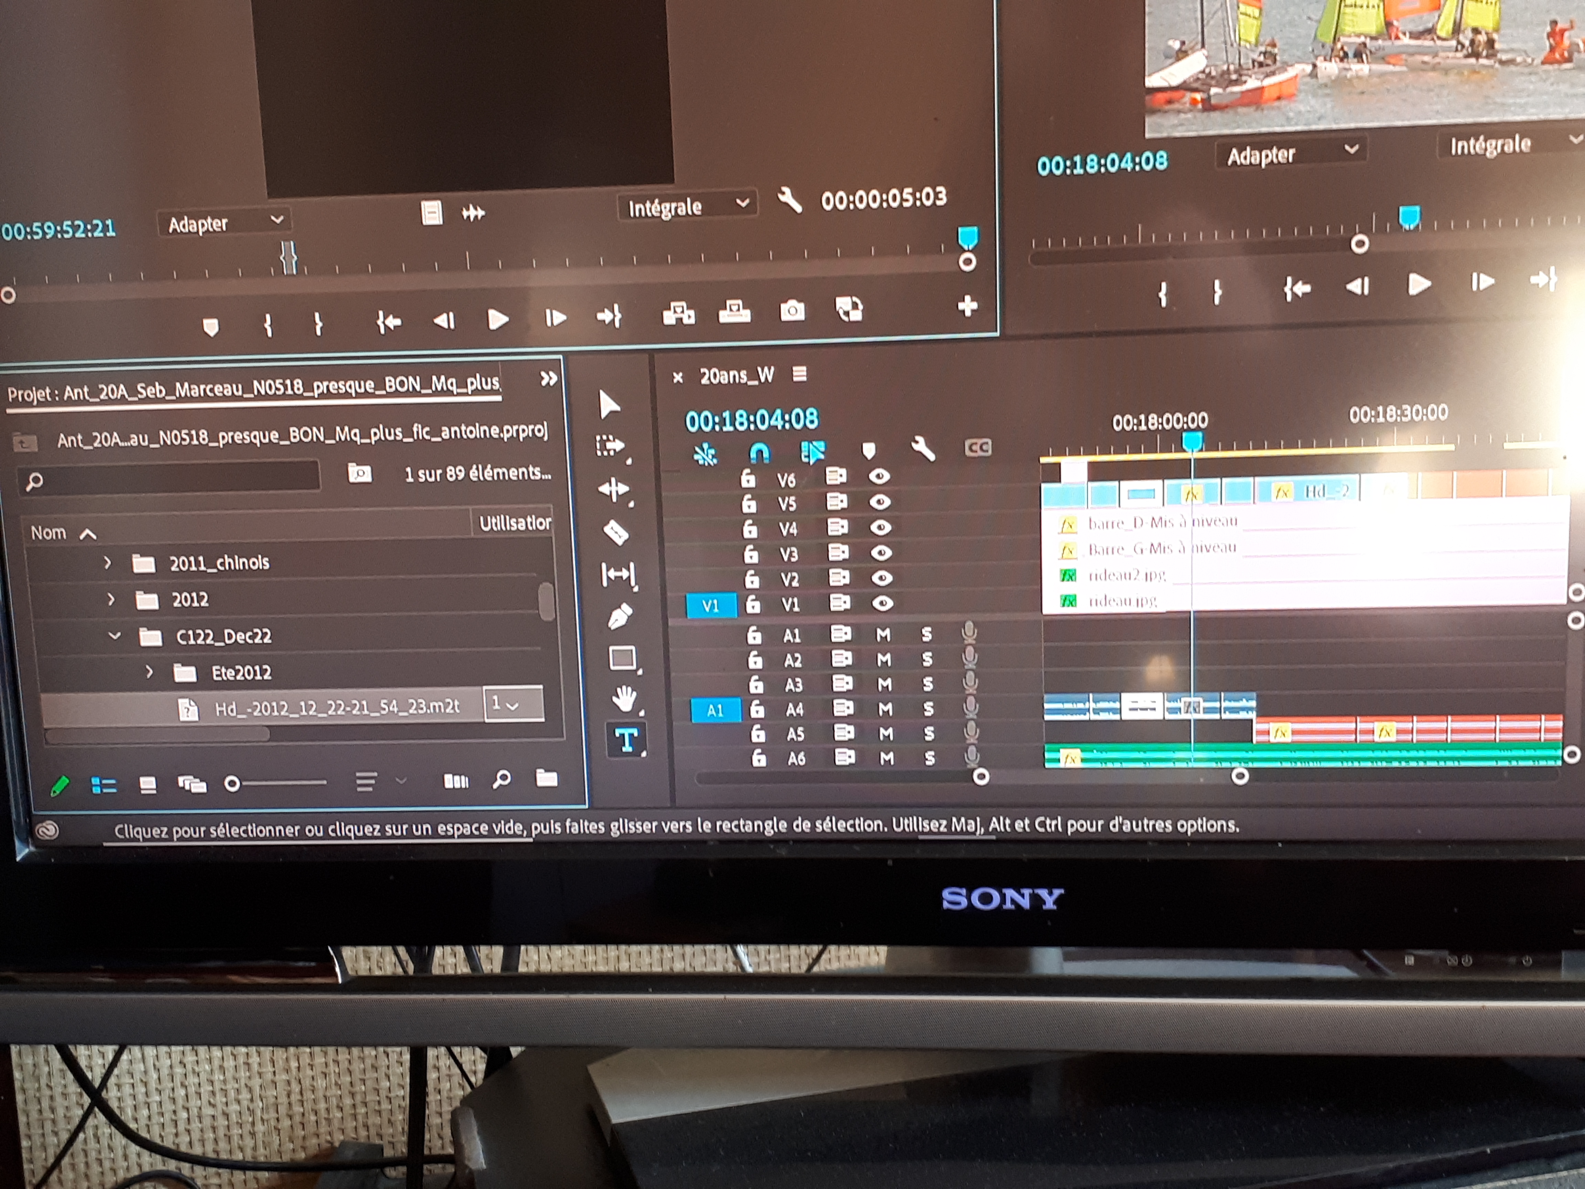Hide video track V6 with eye icon
Screen dimensions: 1585x1189
click(879, 476)
